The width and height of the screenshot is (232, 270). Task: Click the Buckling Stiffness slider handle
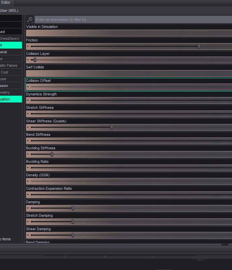tap(52, 154)
